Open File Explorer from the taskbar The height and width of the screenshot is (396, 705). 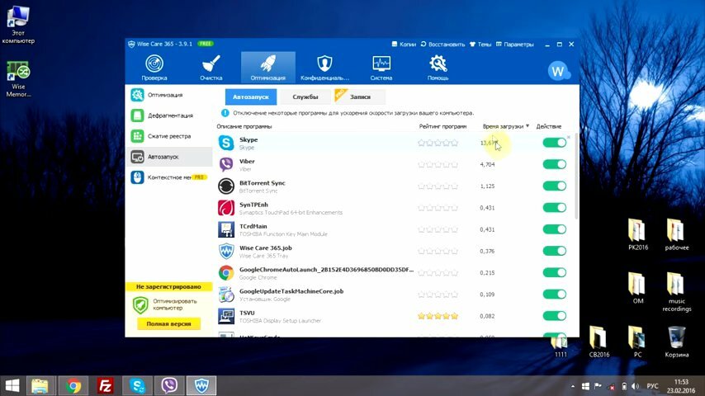[40, 385]
